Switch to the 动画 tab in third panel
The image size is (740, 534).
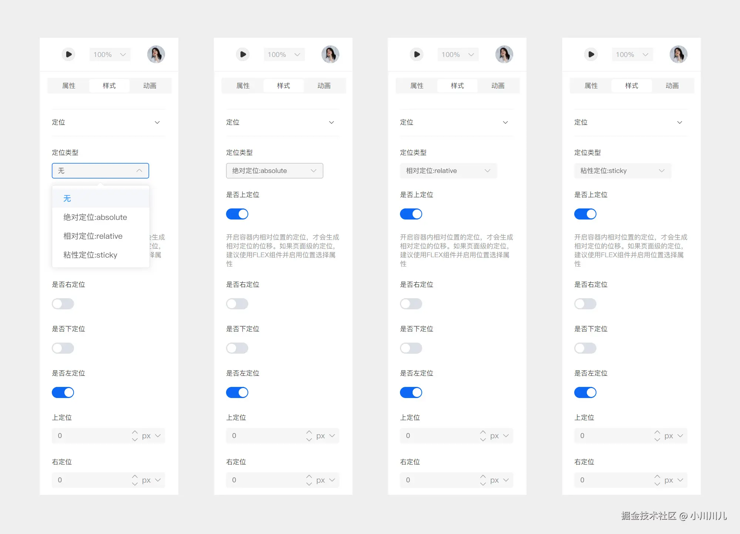[498, 86]
